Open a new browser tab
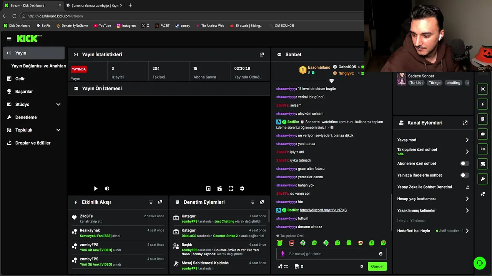The width and height of the screenshot is (492, 276). coord(130,5)
